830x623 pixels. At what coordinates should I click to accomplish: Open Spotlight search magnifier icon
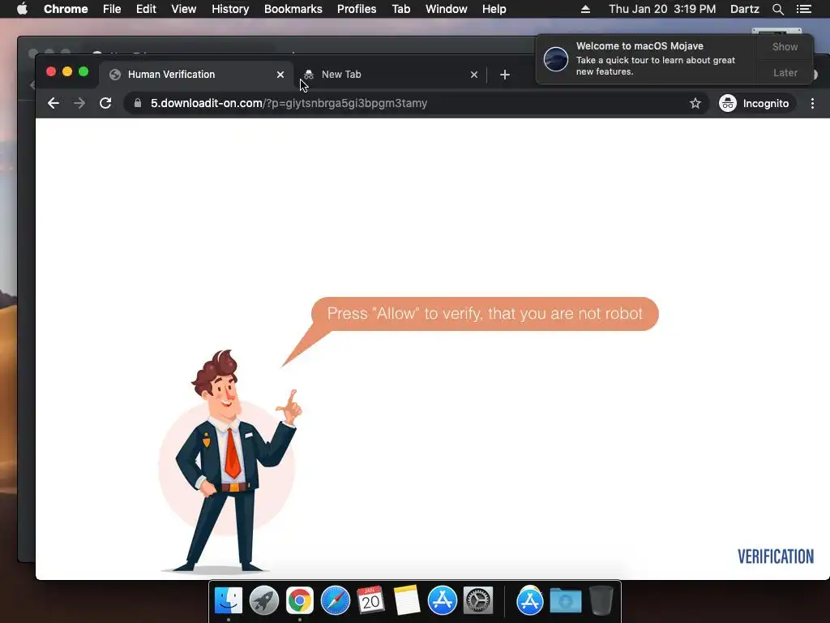coord(778,9)
